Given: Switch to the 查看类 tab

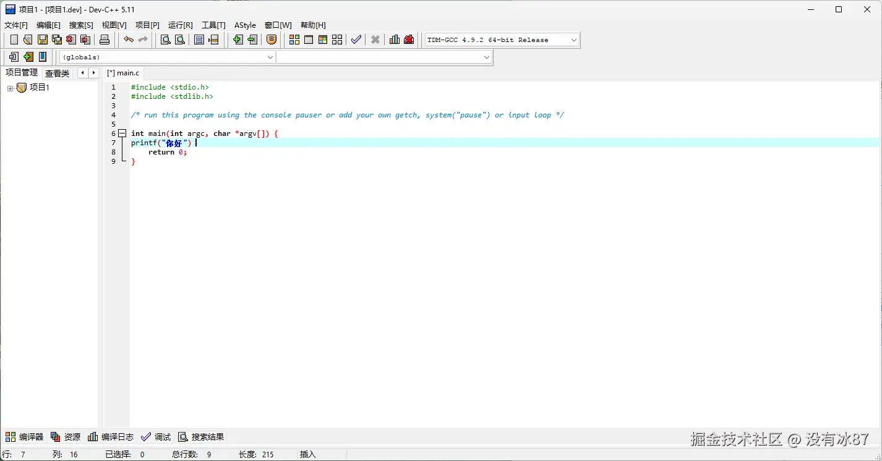Looking at the screenshot, I should click(x=58, y=74).
